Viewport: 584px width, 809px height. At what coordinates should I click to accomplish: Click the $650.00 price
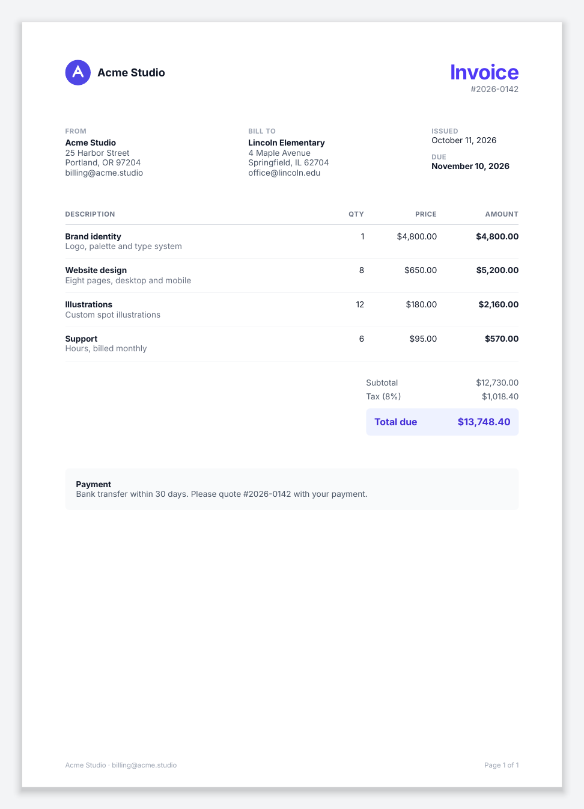[x=421, y=270]
